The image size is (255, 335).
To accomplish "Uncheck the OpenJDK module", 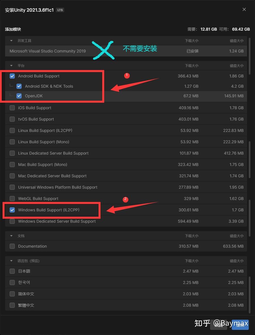I will (19, 96).
